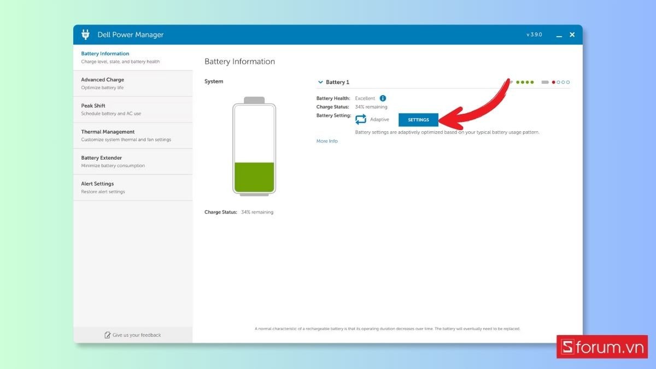Click the feedback pencil icon
This screenshot has width=656, height=369.
click(x=108, y=335)
